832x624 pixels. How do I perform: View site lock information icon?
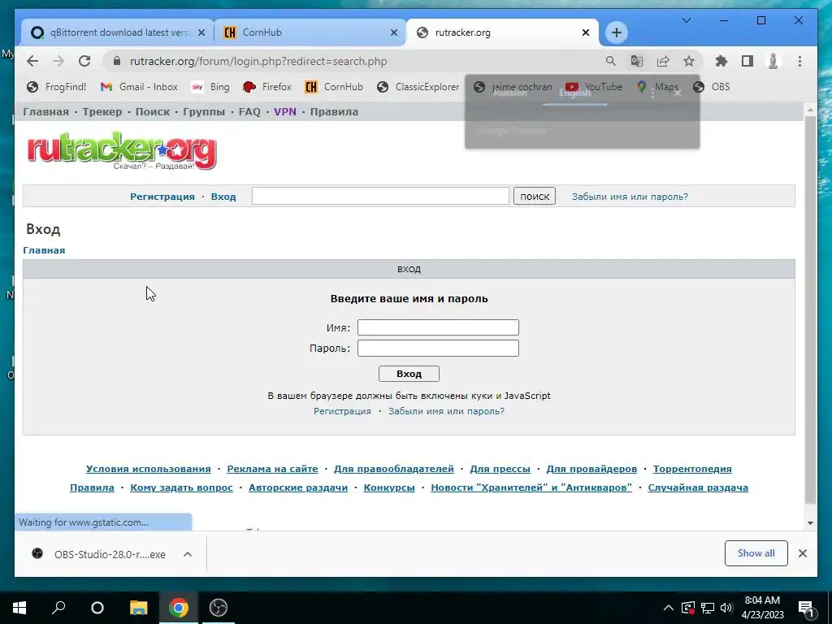[117, 61]
